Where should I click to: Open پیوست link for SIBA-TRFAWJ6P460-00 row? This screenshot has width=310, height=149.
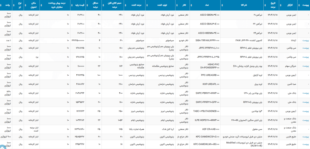point(305,40)
